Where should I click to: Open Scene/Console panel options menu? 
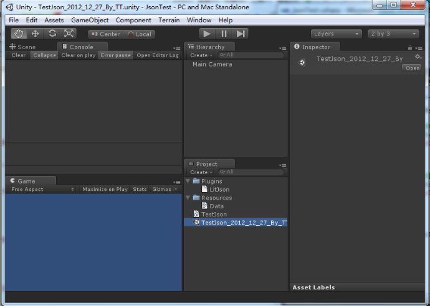tap(177, 49)
